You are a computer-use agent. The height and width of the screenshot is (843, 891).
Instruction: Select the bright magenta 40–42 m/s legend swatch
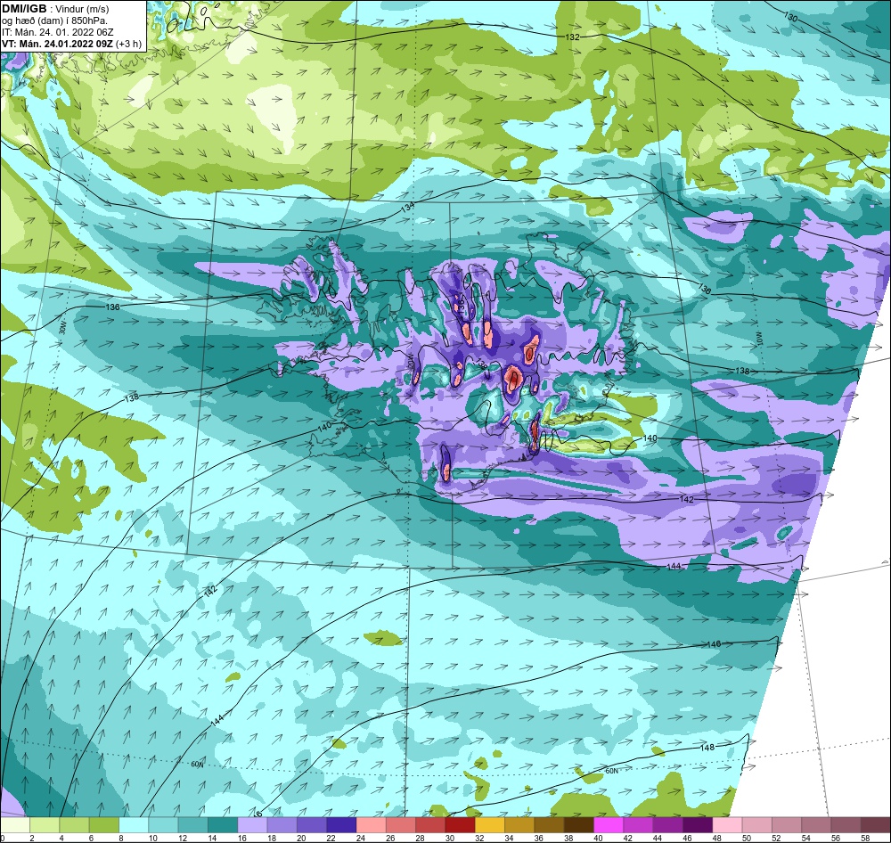608,824
